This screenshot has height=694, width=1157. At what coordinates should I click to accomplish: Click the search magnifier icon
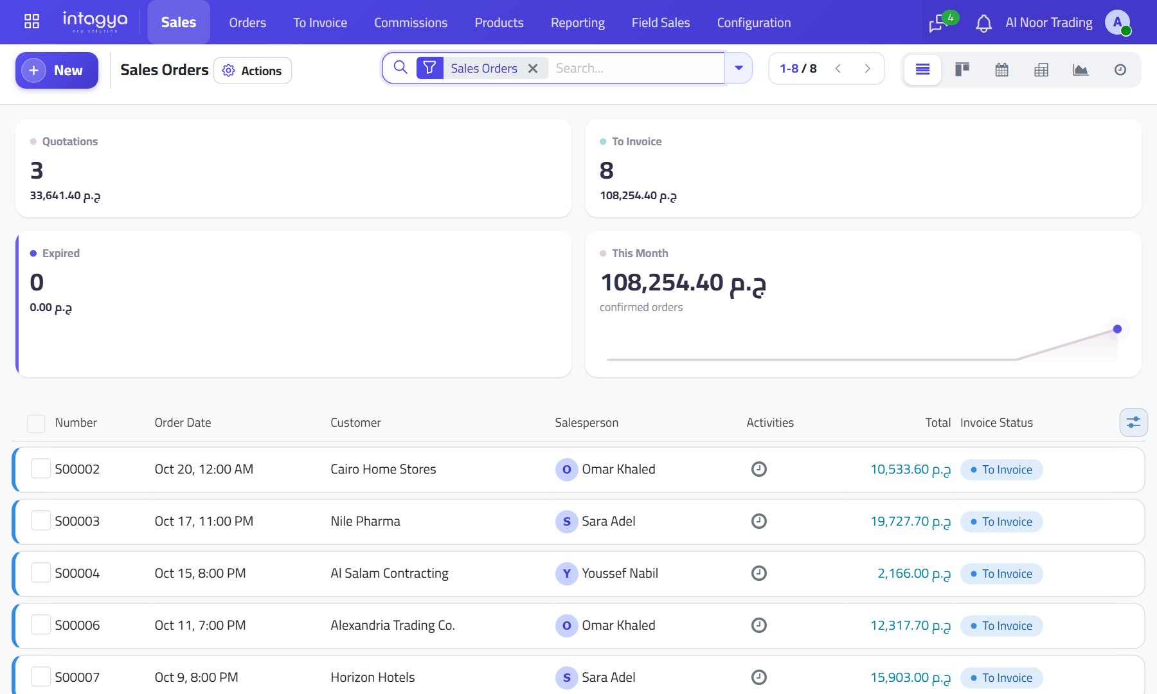coord(400,67)
